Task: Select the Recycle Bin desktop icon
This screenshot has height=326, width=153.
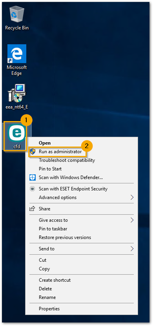Action: point(16,14)
